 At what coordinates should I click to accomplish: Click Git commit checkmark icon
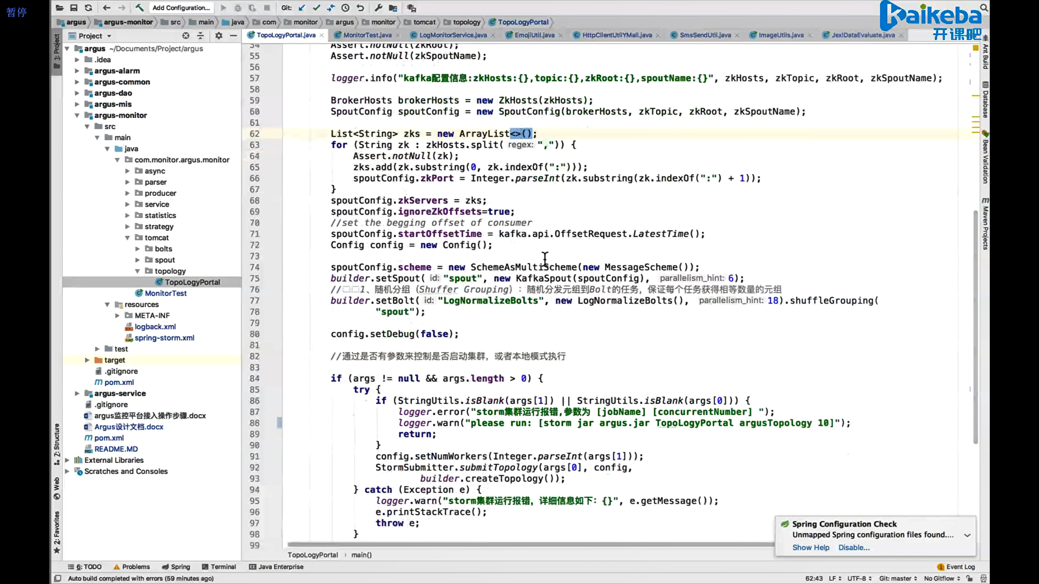317,8
